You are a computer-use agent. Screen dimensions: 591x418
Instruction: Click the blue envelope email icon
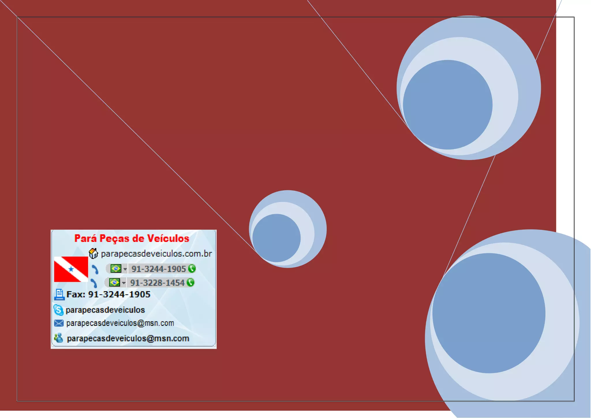click(59, 323)
